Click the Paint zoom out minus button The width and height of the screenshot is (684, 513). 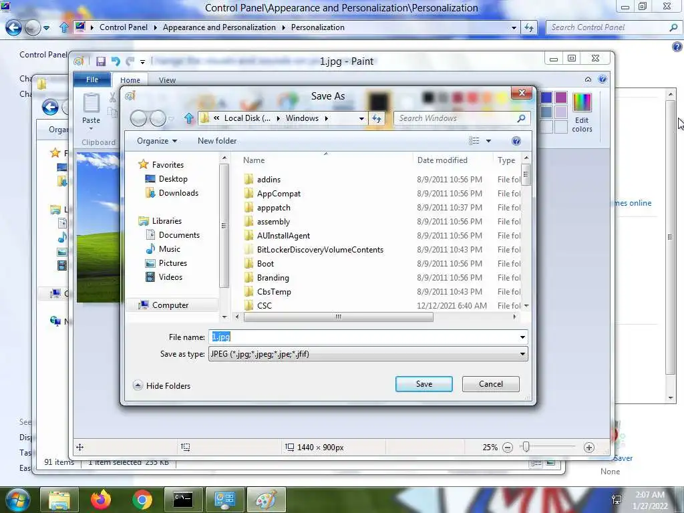pyautogui.click(x=508, y=447)
